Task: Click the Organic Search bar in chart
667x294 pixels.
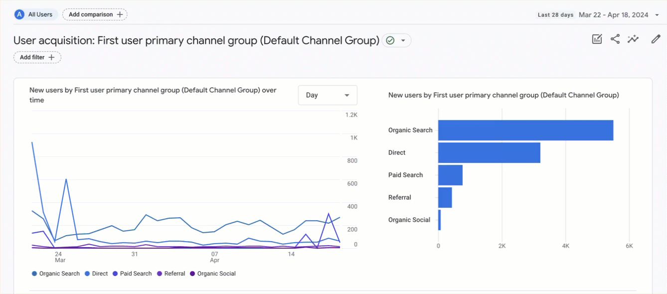Action: (525, 130)
